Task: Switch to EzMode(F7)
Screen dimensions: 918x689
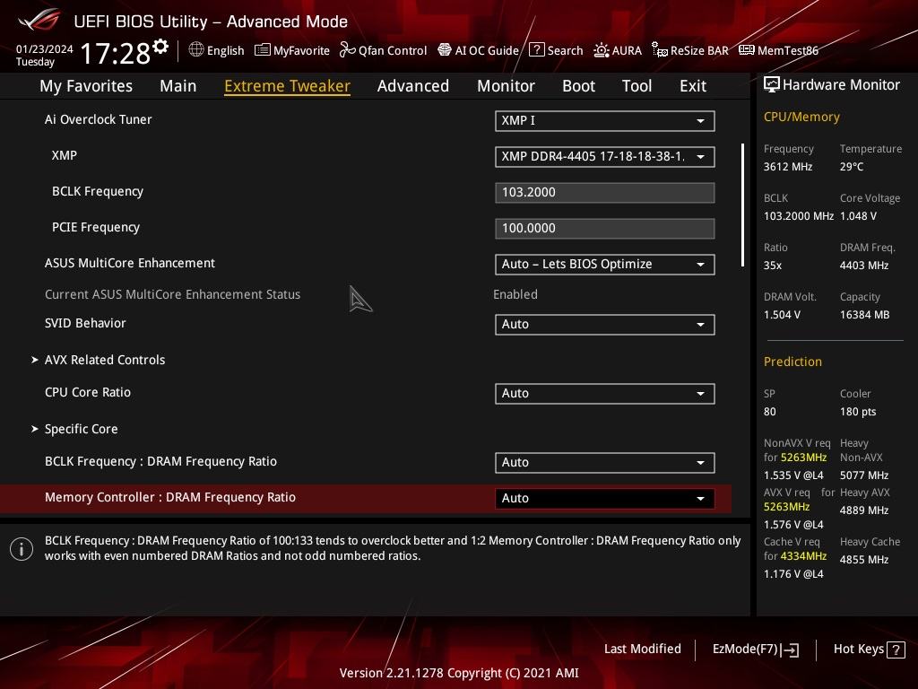Action: point(755,650)
